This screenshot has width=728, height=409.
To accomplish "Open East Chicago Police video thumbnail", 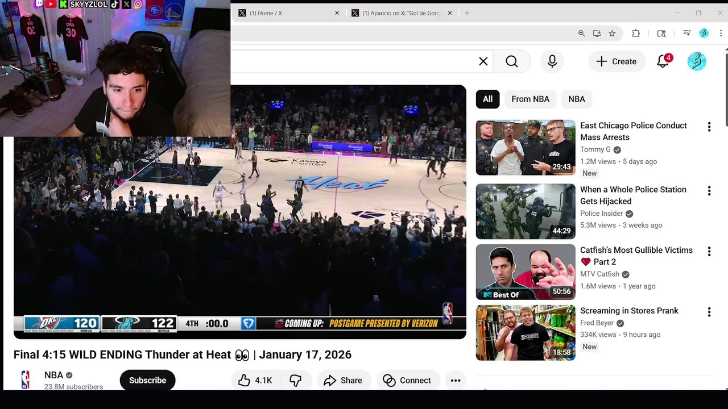I will pos(526,148).
